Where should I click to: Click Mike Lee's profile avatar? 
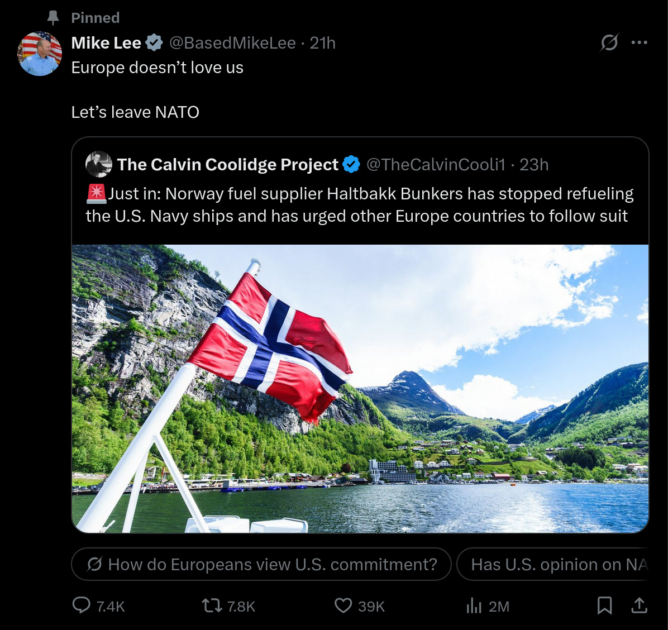[x=40, y=54]
